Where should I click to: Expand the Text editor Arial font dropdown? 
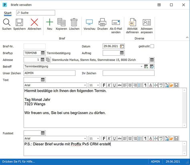[85, 85]
